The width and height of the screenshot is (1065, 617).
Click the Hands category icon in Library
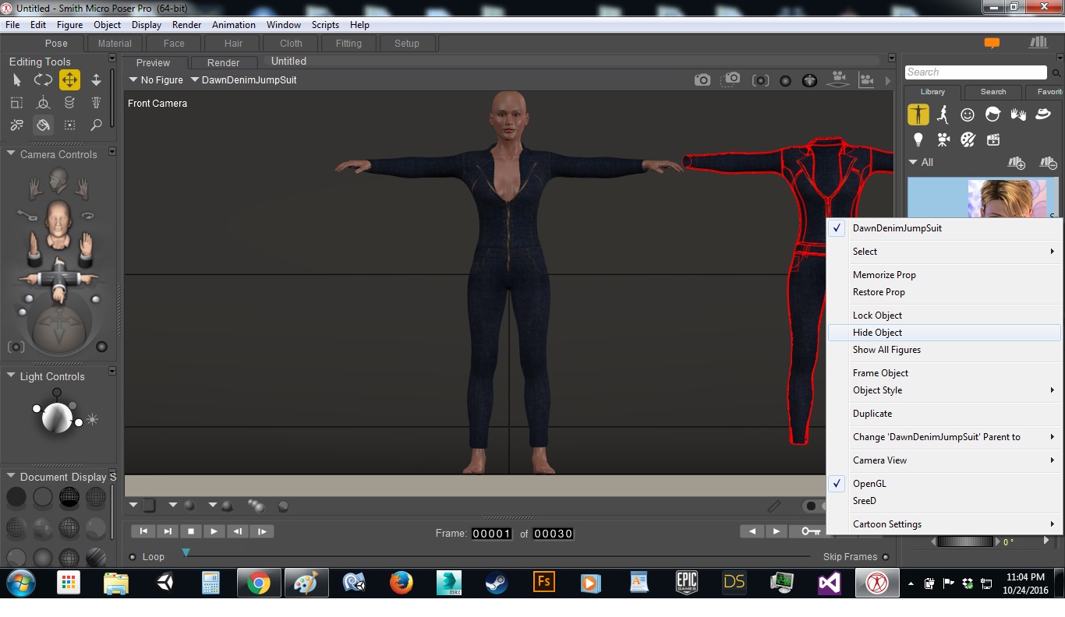[x=1017, y=115]
